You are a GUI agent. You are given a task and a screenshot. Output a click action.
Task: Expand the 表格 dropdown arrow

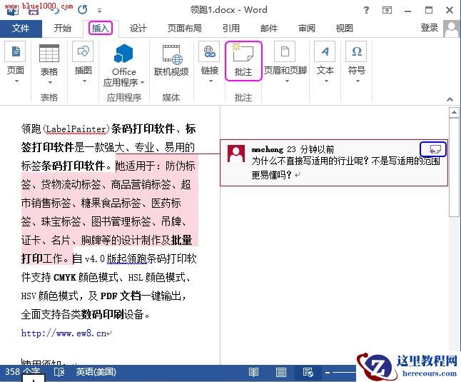click(50, 82)
